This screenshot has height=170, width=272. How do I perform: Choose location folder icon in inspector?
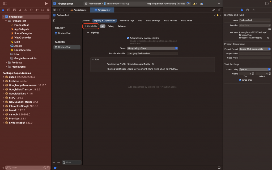coord(269,29)
